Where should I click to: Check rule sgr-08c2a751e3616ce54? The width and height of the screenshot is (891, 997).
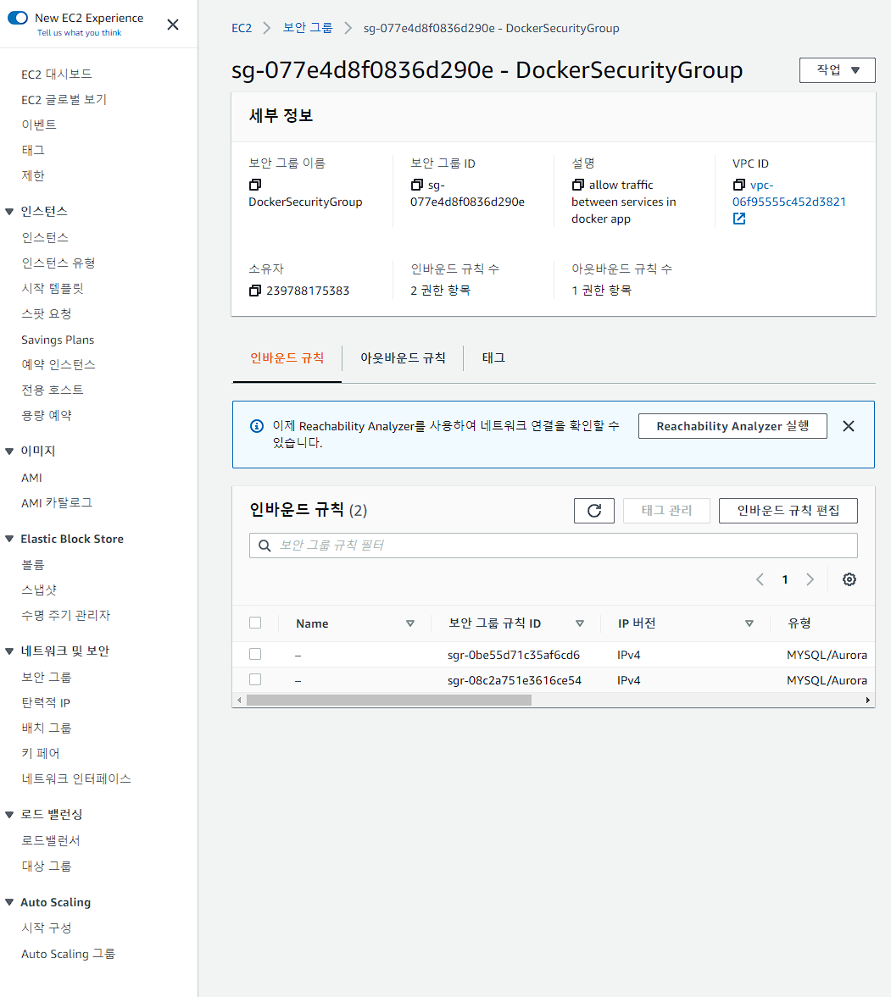coord(255,679)
